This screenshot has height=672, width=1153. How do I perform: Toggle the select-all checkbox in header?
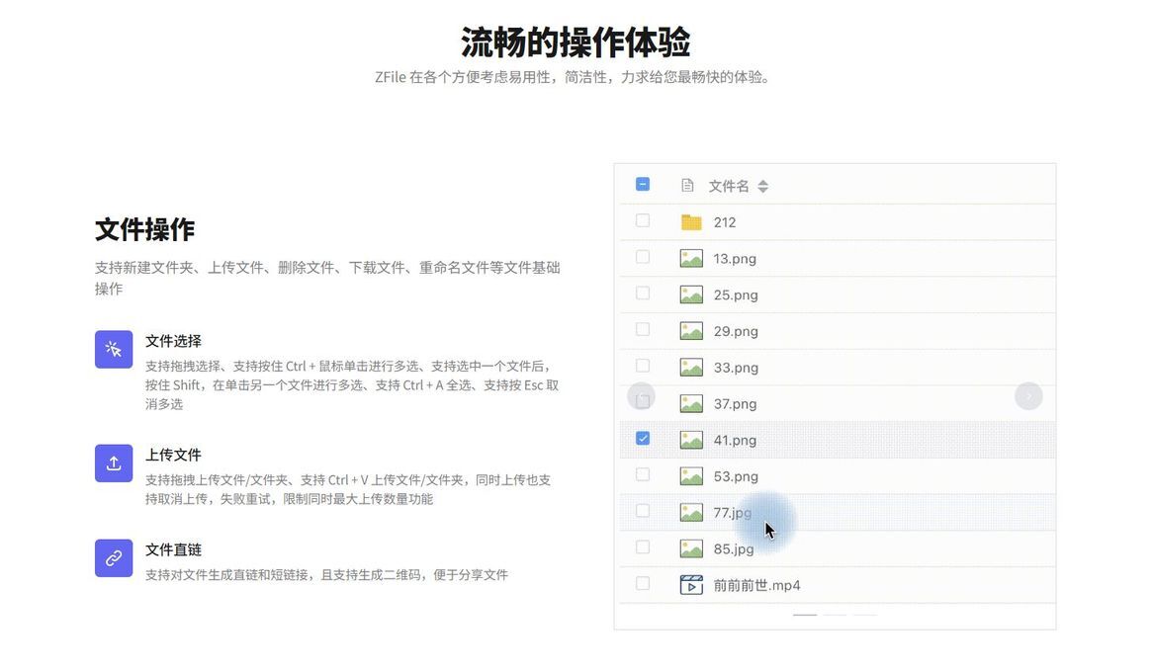coord(643,184)
